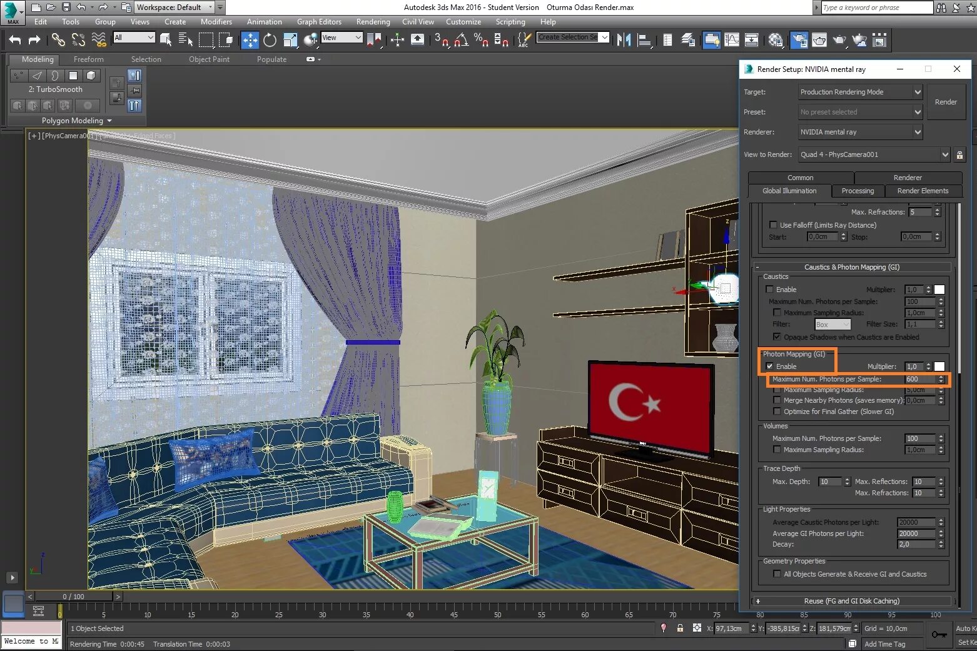Activate the Select Object tool
This screenshot has width=977, height=651.
(166, 40)
